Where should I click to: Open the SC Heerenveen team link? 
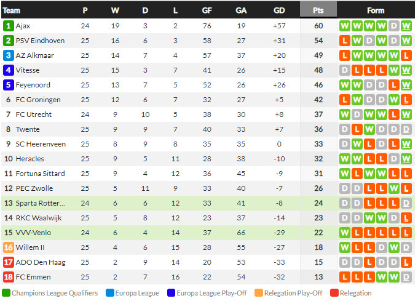coord(40,144)
